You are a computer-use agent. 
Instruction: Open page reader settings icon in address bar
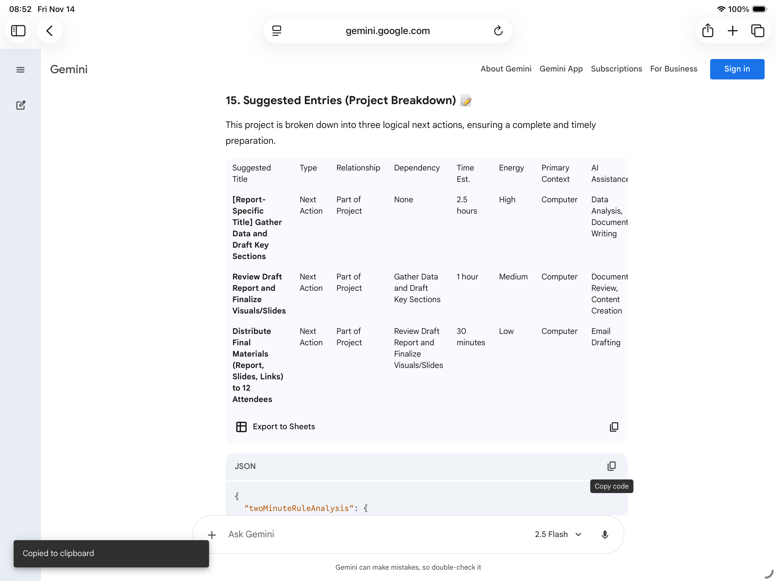click(277, 31)
